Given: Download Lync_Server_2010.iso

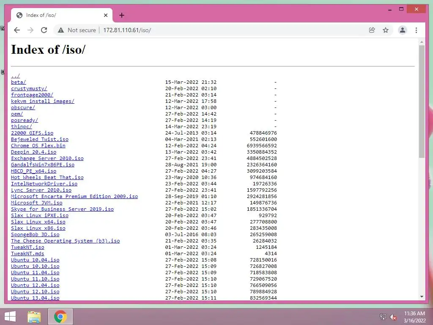Looking at the screenshot, I should click(41, 190).
